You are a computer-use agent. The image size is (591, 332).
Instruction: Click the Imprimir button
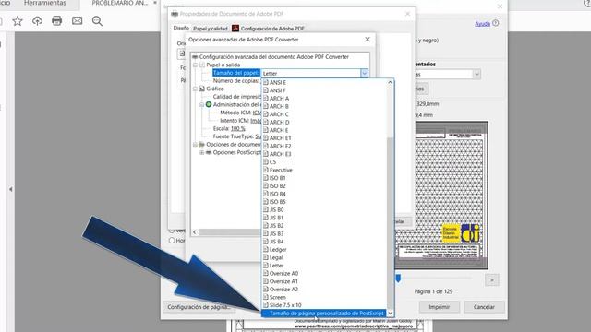click(440, 307)
